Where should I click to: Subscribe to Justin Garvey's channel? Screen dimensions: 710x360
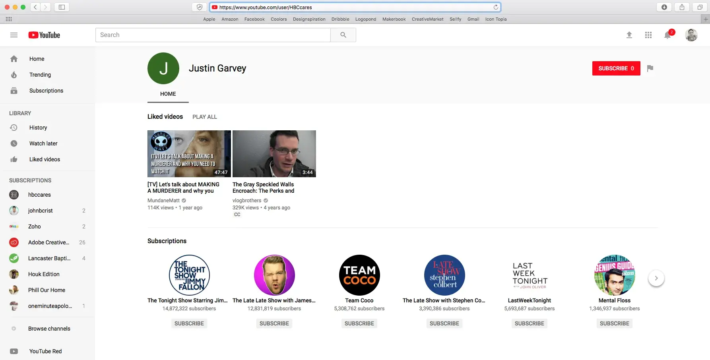point(616,68)
